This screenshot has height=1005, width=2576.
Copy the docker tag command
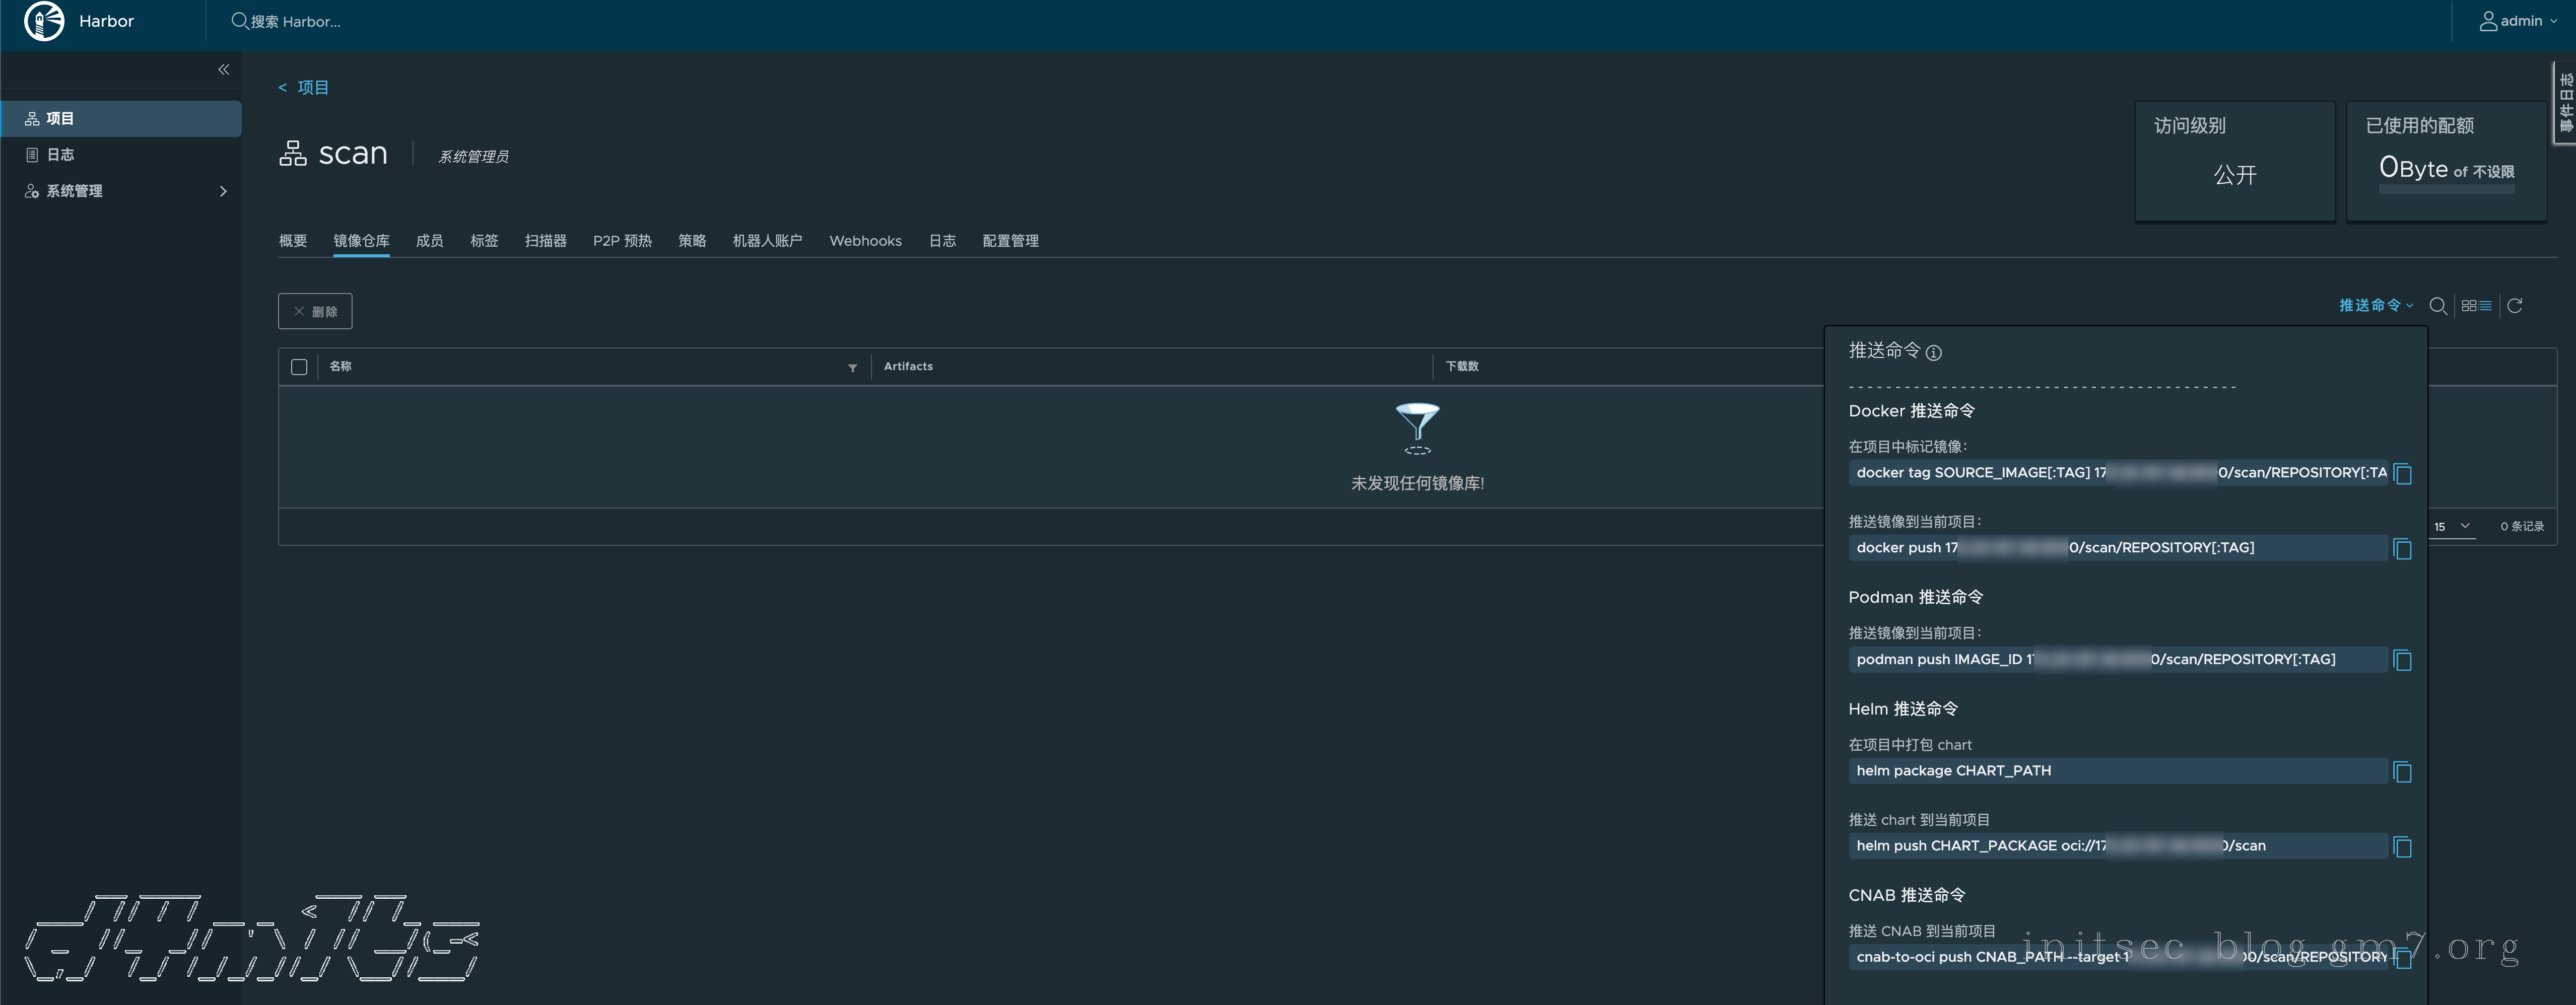[x=2403, y=474]
